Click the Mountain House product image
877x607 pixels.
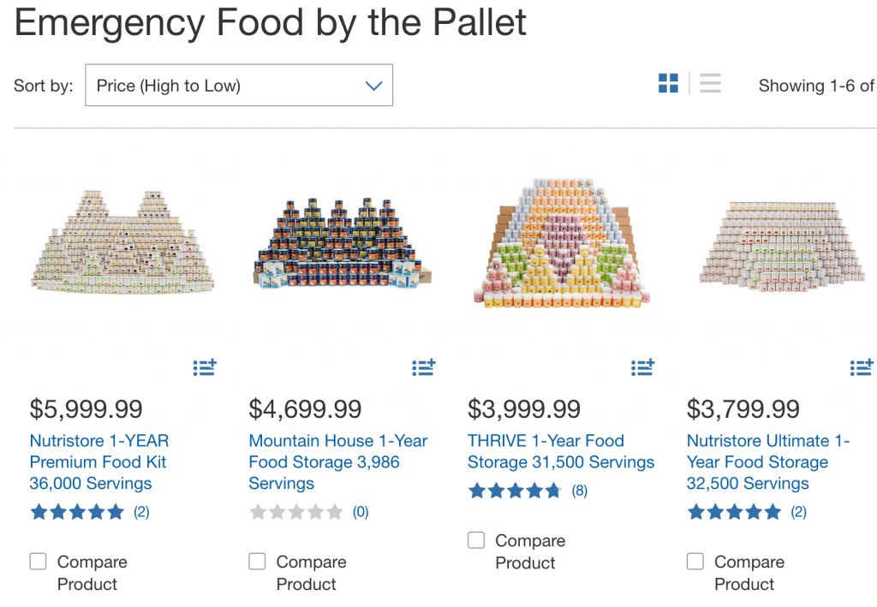(343, 244)
